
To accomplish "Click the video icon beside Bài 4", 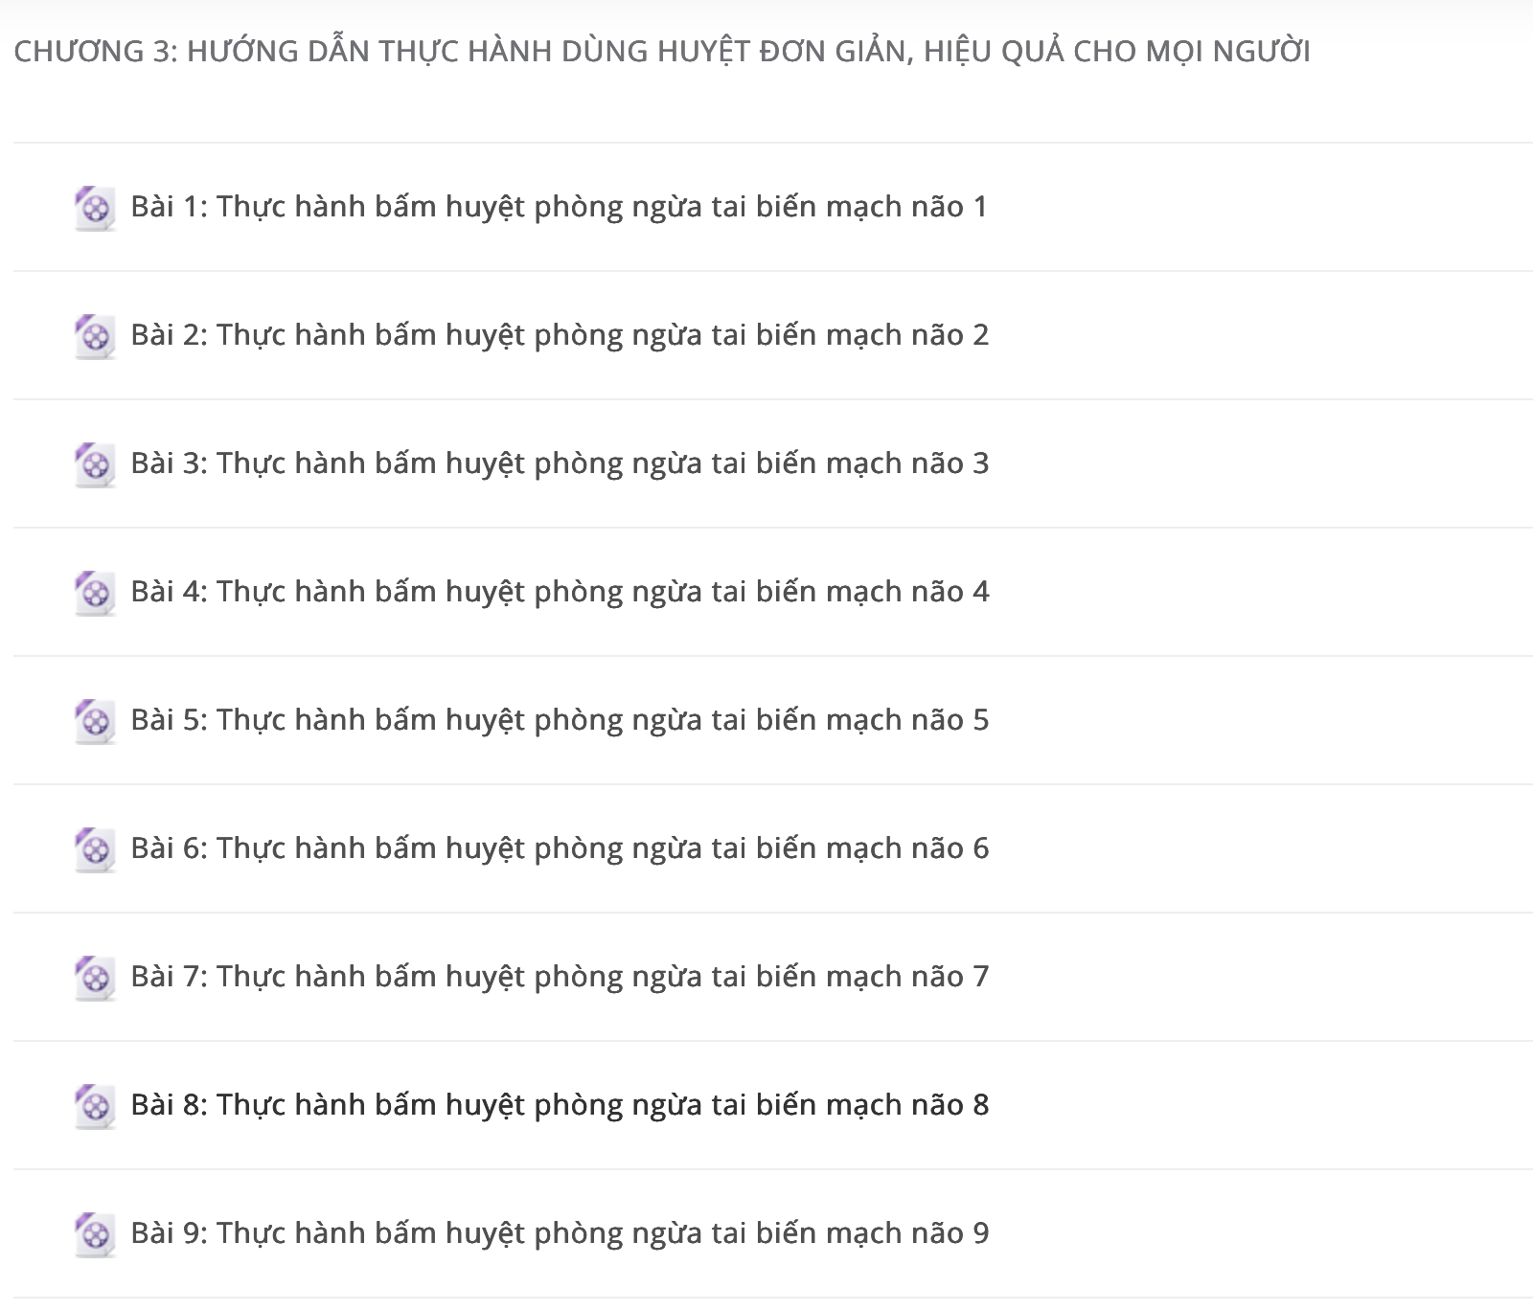I will [95, 593].
